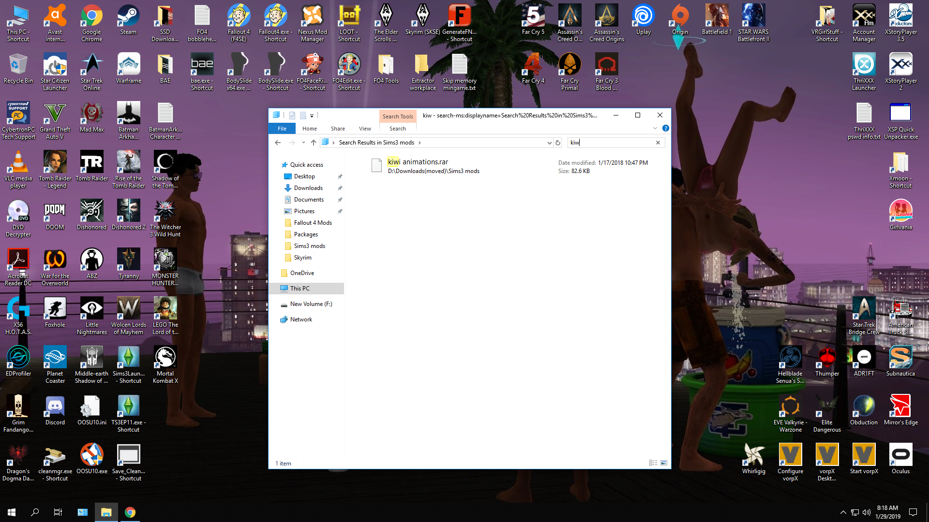Open Desktop in navigation pane
Viewport: 929px width, 522px height.
point(304,176)
